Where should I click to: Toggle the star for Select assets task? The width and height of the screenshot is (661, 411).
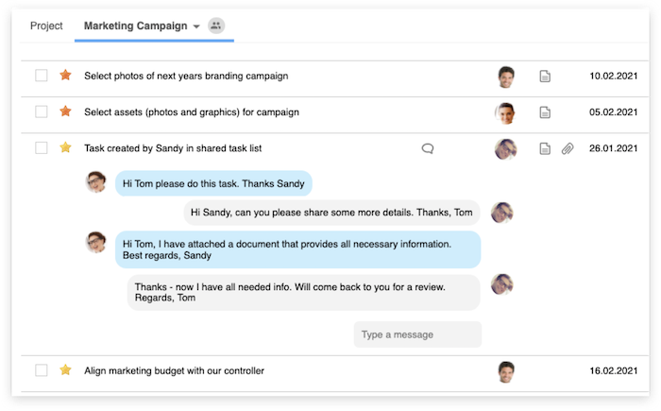coord(65,111)
